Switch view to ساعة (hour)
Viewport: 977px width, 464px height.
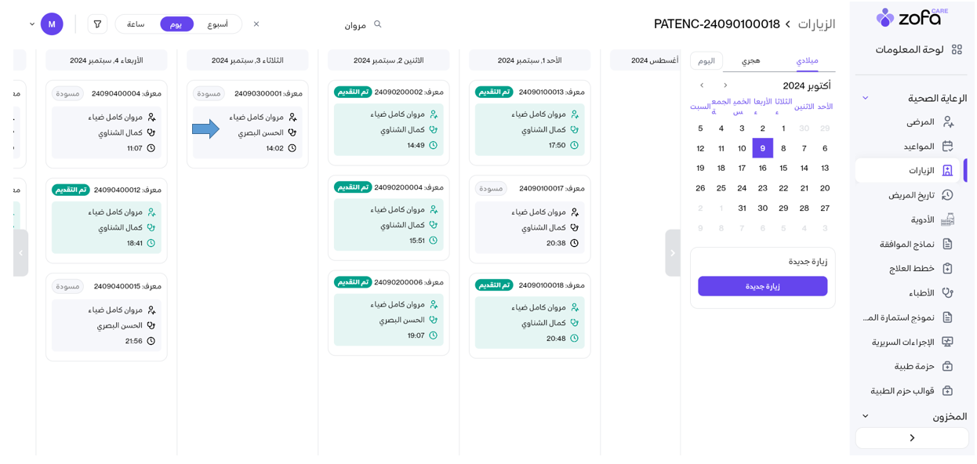[x=136, y=24]
